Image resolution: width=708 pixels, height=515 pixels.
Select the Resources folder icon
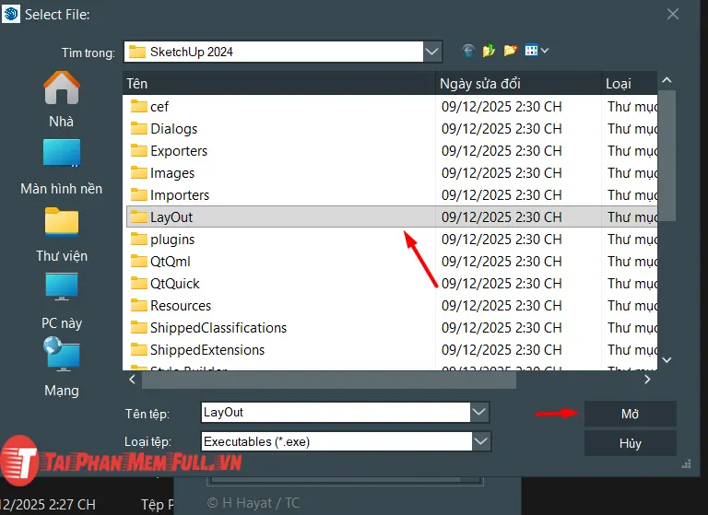138,306
